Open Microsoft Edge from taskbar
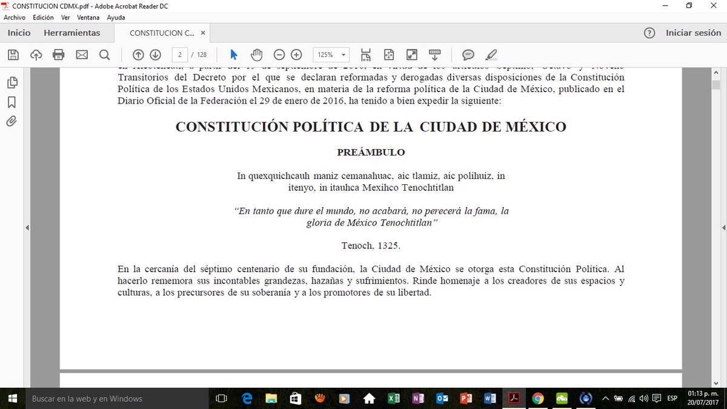This screenshot has height=409, width=727. [247, 398]
